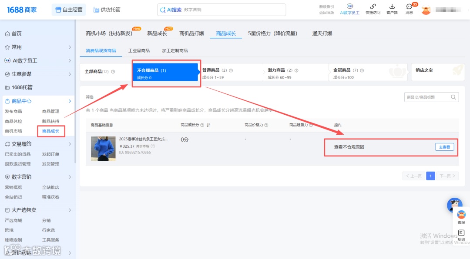Sort by 商品成长分 arrows icon

click(208, 125)
